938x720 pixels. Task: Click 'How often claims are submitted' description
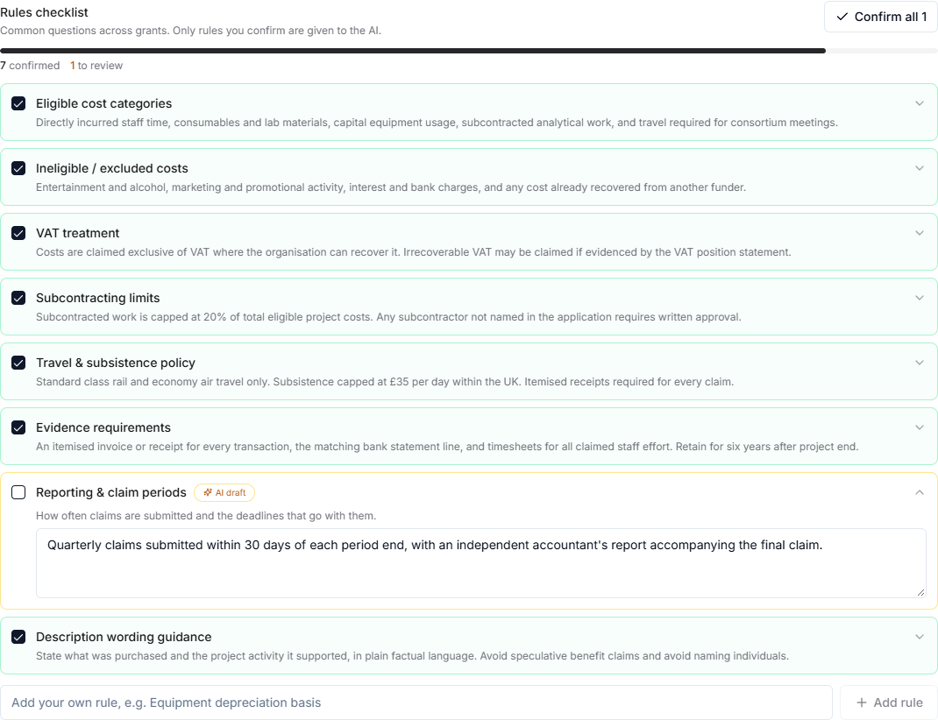tap(206, 516)
